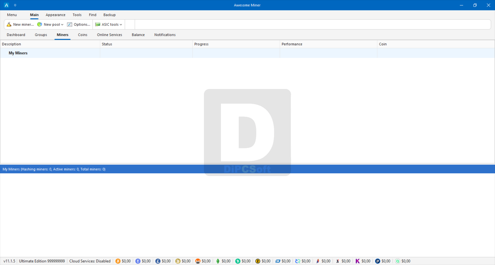Click the Ultimate Edition 999999999 label
This screenshot has width=495, height=265.
point(42,261)
